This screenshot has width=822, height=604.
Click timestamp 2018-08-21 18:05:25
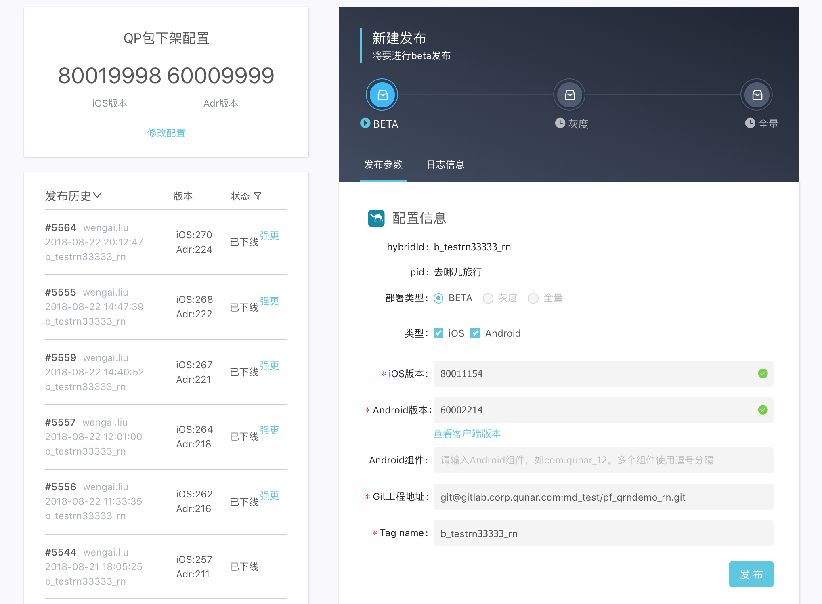[x=94, y=567]
